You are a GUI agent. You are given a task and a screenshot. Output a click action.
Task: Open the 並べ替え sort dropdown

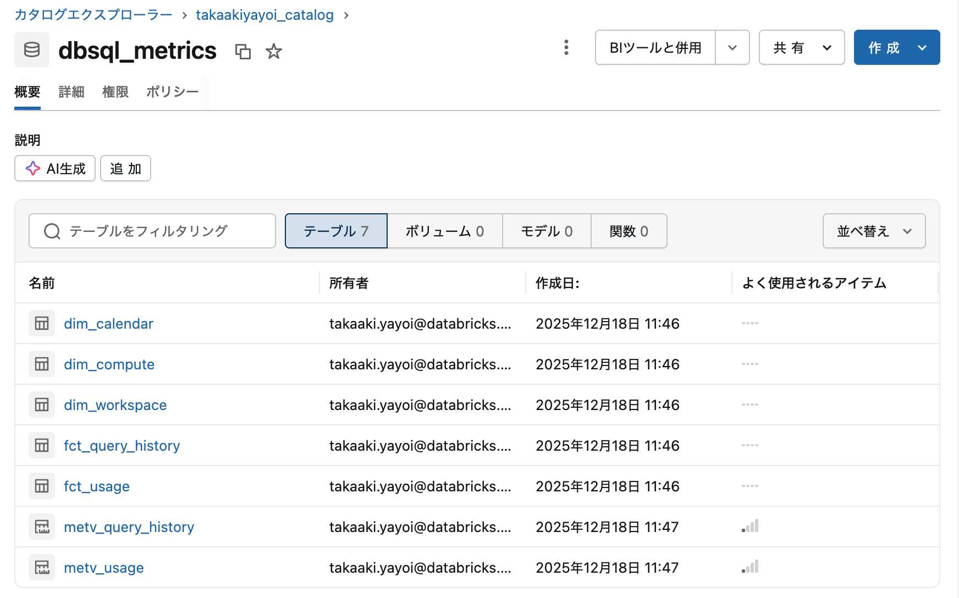(873, 231)
